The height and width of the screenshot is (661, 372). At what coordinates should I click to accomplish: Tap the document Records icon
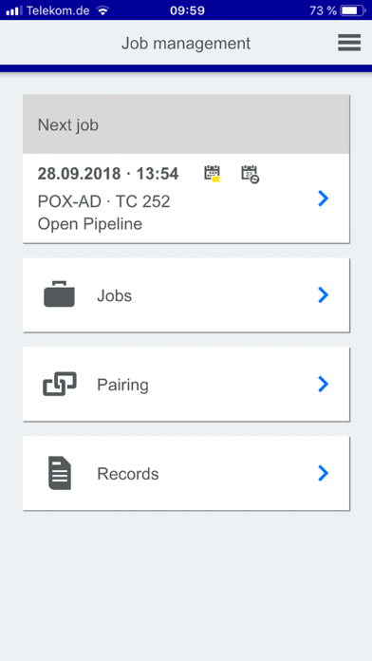coord(60,473)
